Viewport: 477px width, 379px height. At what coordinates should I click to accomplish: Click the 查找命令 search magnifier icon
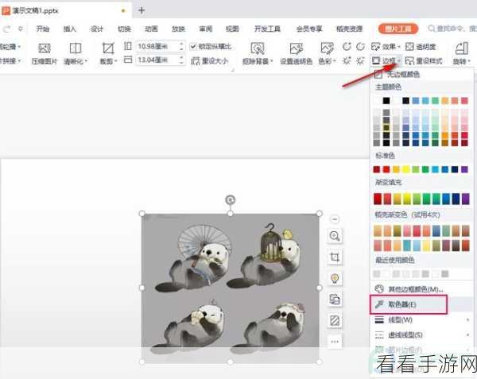(432, 29)
